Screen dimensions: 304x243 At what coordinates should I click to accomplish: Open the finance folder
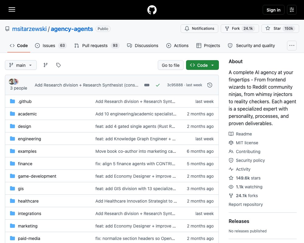[x=25, y=164]
